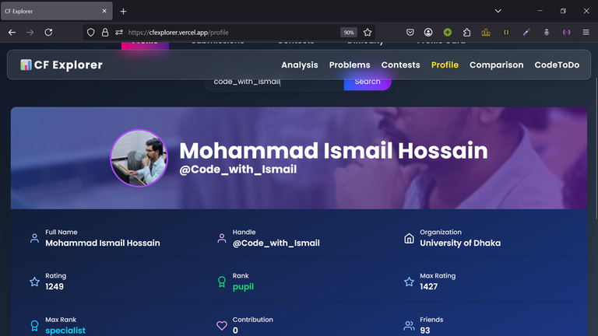Open the Contests section

(x=400, y=65)
